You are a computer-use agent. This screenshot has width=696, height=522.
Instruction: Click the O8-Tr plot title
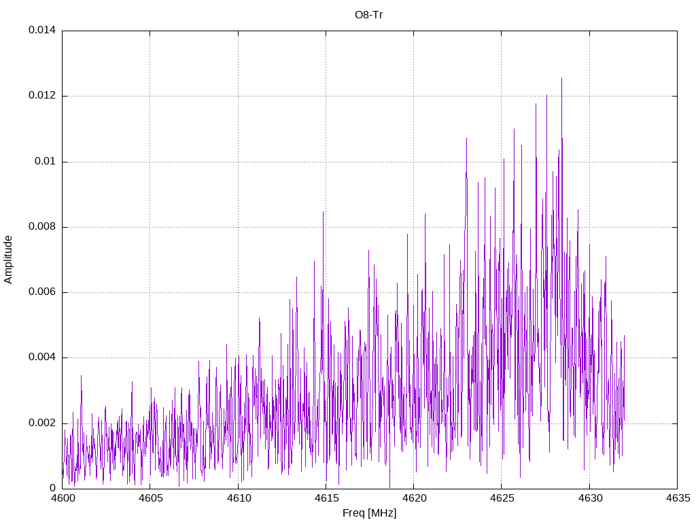point(369,15)
